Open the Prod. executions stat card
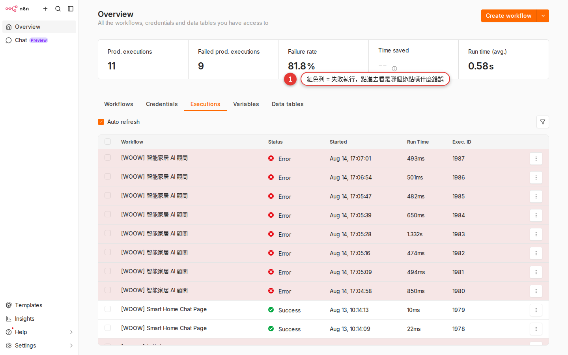Image resolution: width=568 pixels, height=355 pixels. tap(143, 60)
